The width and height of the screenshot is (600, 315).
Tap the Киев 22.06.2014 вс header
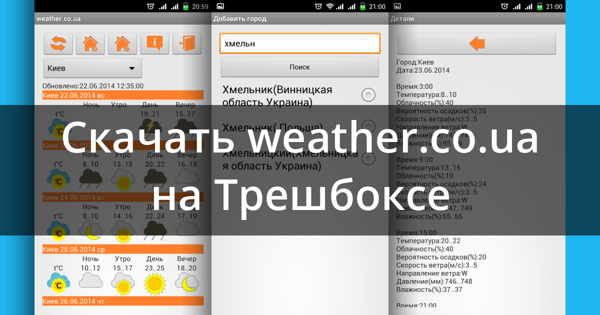coord(123,95)
